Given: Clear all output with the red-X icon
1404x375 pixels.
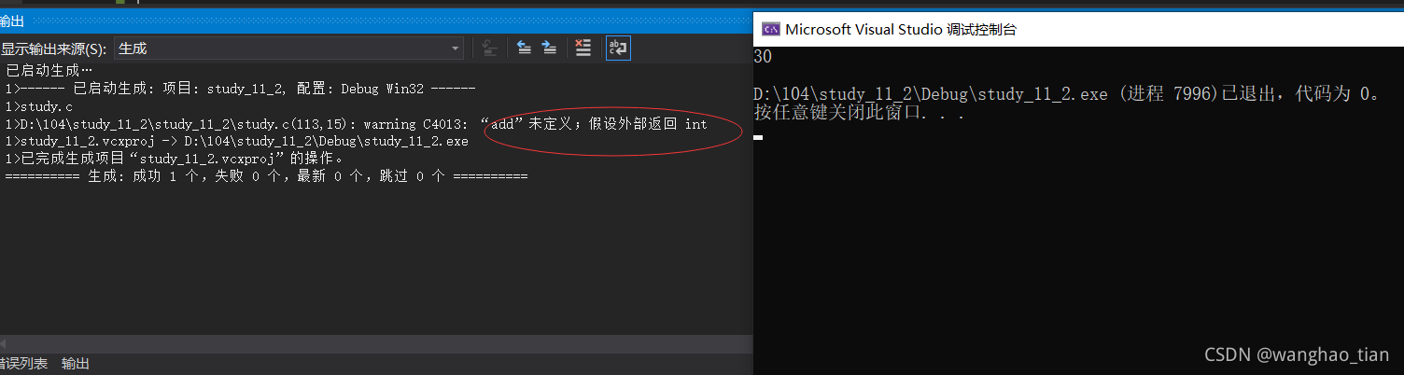Looking at the screenshot, I should 583,49.
